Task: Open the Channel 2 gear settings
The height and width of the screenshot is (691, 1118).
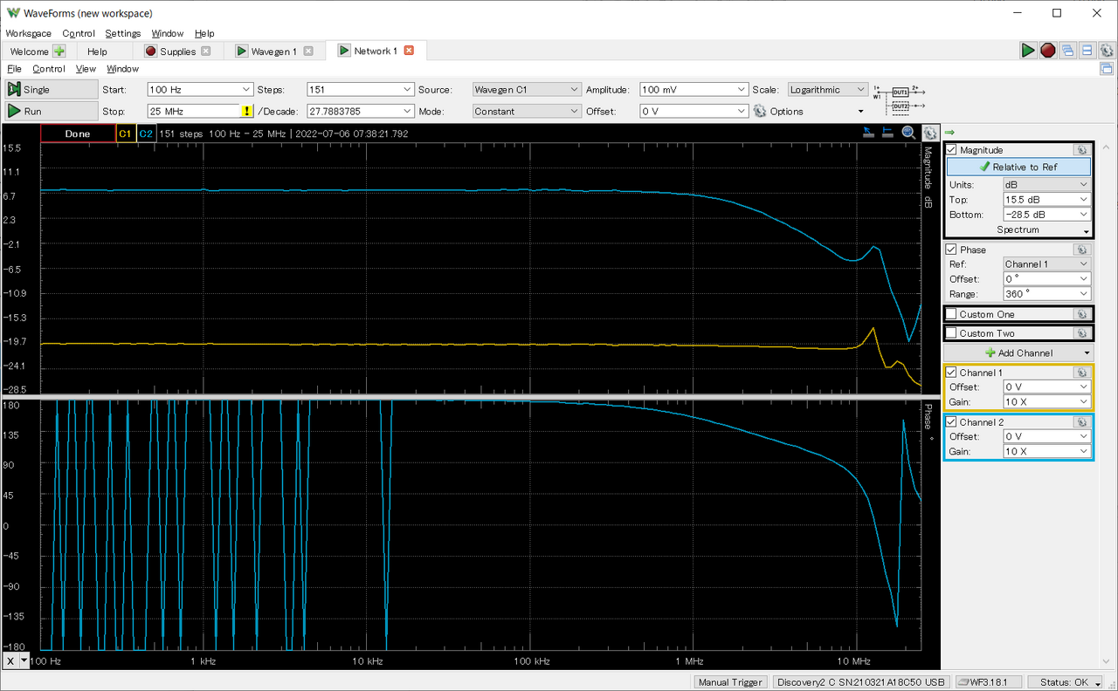Action: coord(1080,422)
